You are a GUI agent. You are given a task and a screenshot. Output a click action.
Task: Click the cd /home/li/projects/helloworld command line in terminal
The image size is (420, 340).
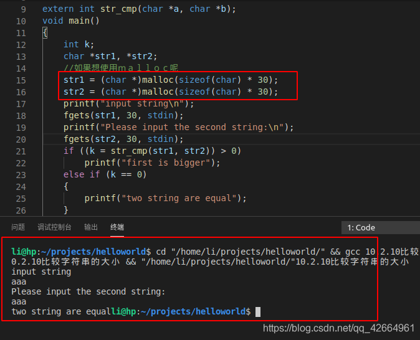pos(215,252)
